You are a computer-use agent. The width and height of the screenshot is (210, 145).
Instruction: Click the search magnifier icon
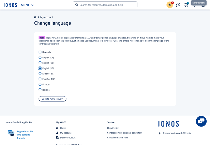(x=77, y=5)
